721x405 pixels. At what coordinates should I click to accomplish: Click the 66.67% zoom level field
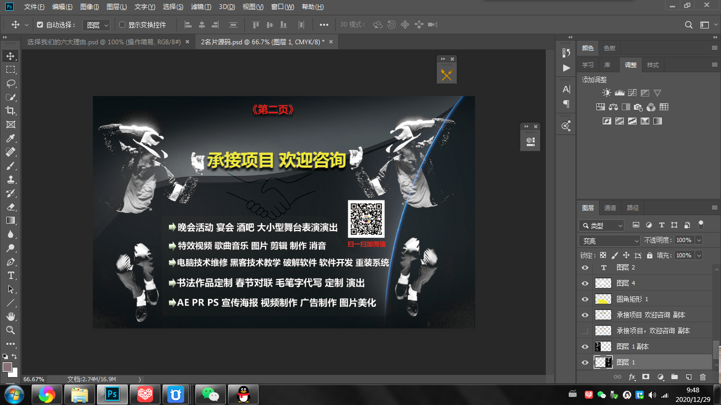click(x=34, y=379)
